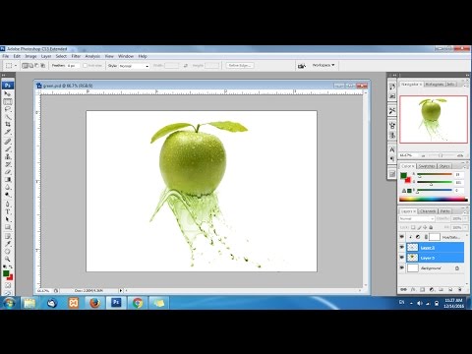Switch to the Channels tab

click(428, 211)
